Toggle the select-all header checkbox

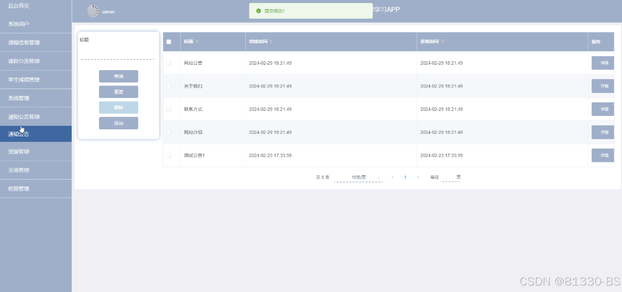tap(169, 42)
